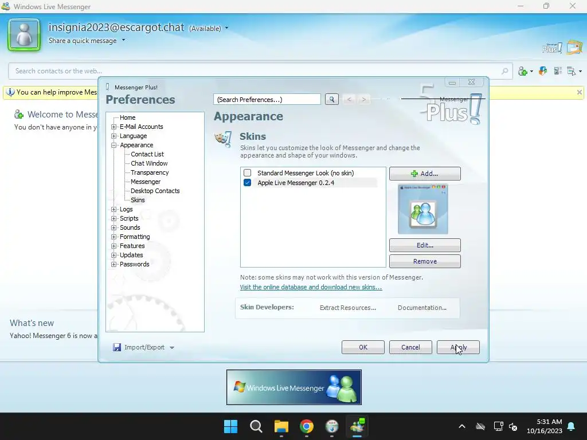The height and width of the screenshot is (440, 587).
Task: Open the quick message dropdown arrow
Action: pyautogui.click(x=124, y=40)
